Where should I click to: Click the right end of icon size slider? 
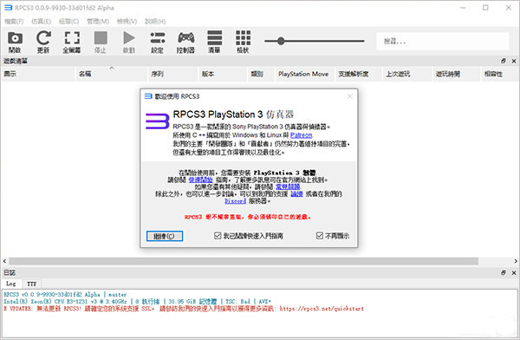(x=363, y=41)
